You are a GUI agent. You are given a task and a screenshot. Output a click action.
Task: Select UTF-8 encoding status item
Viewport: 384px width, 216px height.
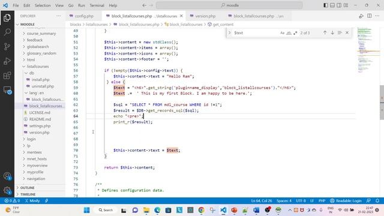click(301, 200)
